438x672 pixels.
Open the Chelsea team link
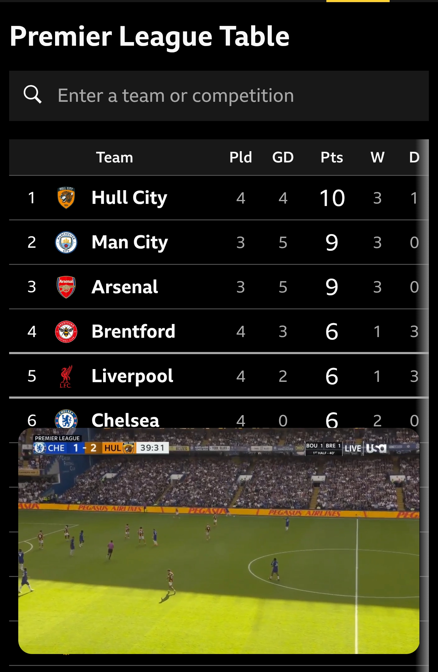[x=125, y=420]
